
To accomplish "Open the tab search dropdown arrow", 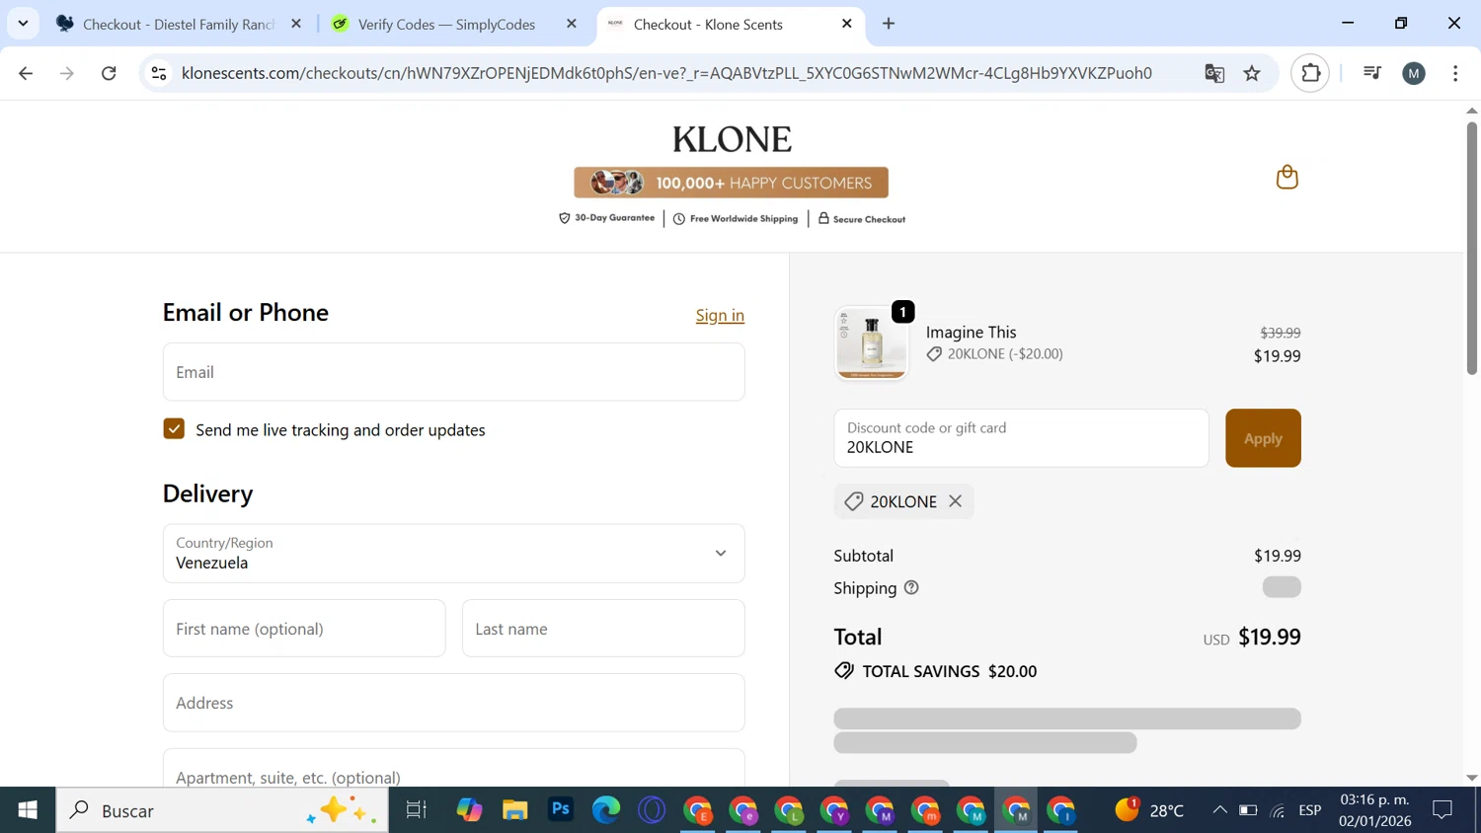I will [x=23, y=24].
